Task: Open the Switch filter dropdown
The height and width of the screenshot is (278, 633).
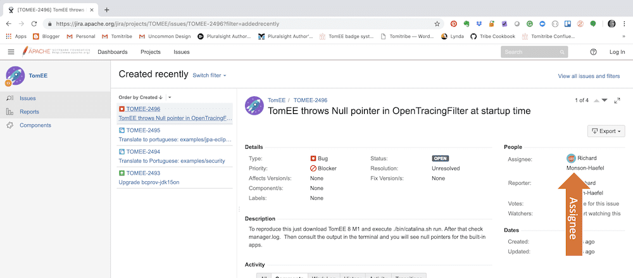Action: click(210, 75)
